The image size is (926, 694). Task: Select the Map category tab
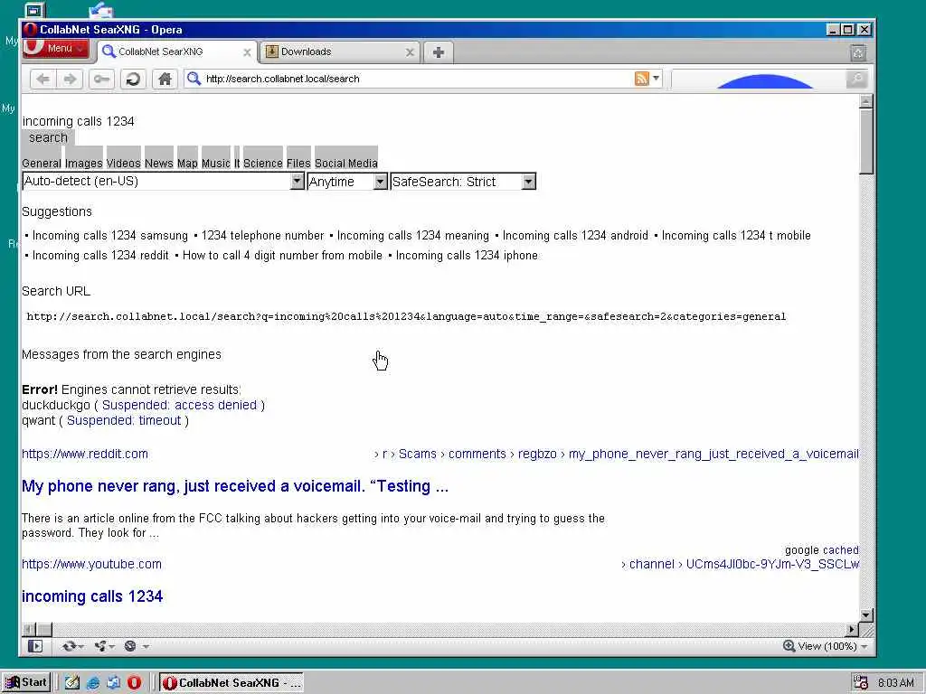point(187,163)
